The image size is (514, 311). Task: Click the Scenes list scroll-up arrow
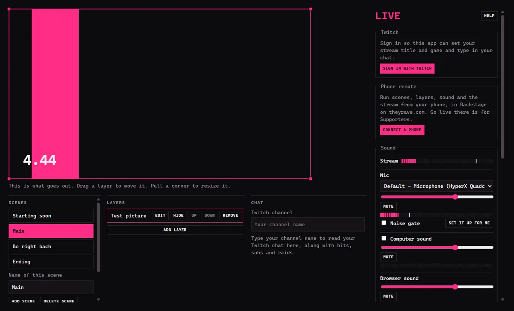tap(98, 199)
